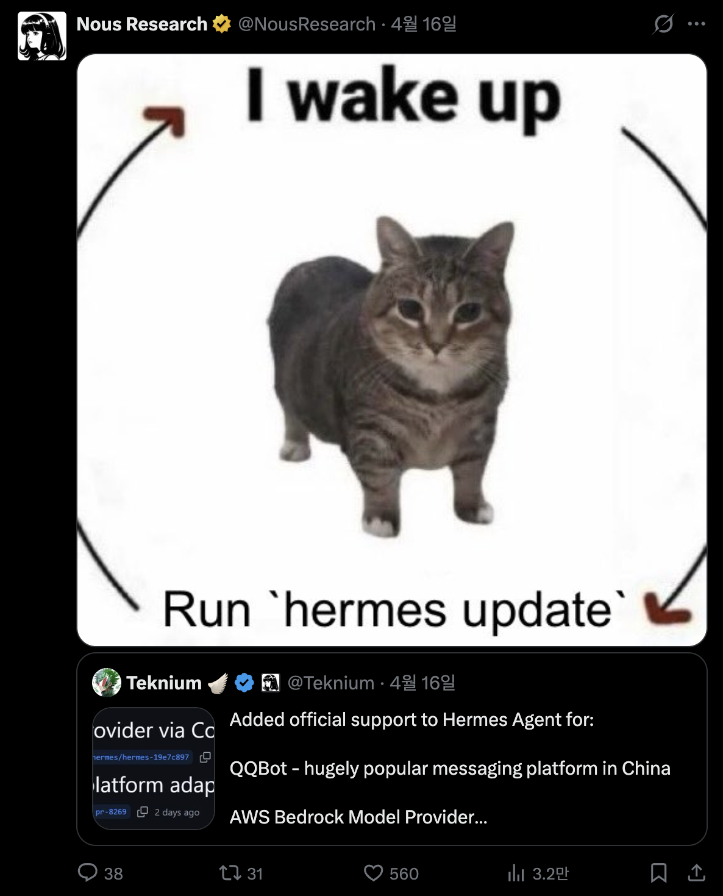Open the @Teknium handle link
Screen dimensions: 723x896
pyautogui.click(x=331, y=683)
